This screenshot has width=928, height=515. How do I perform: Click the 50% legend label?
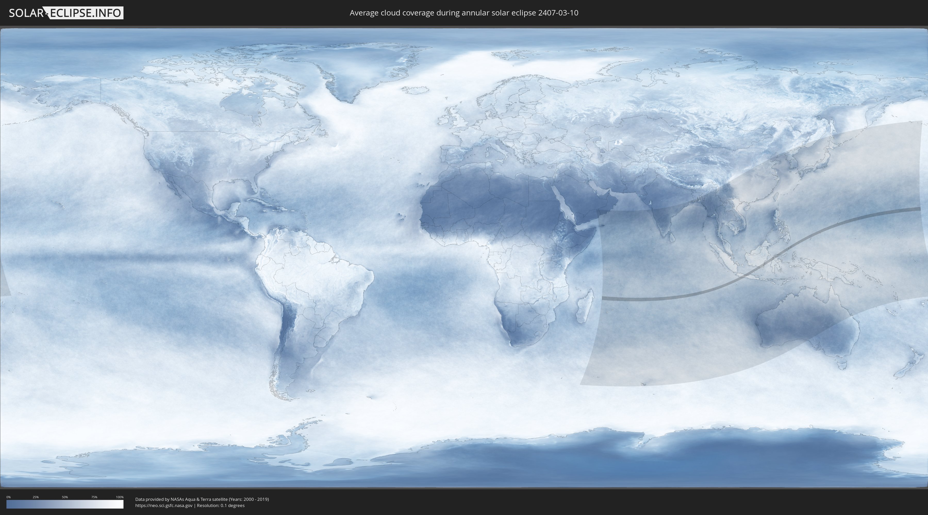tap(65, 497)
